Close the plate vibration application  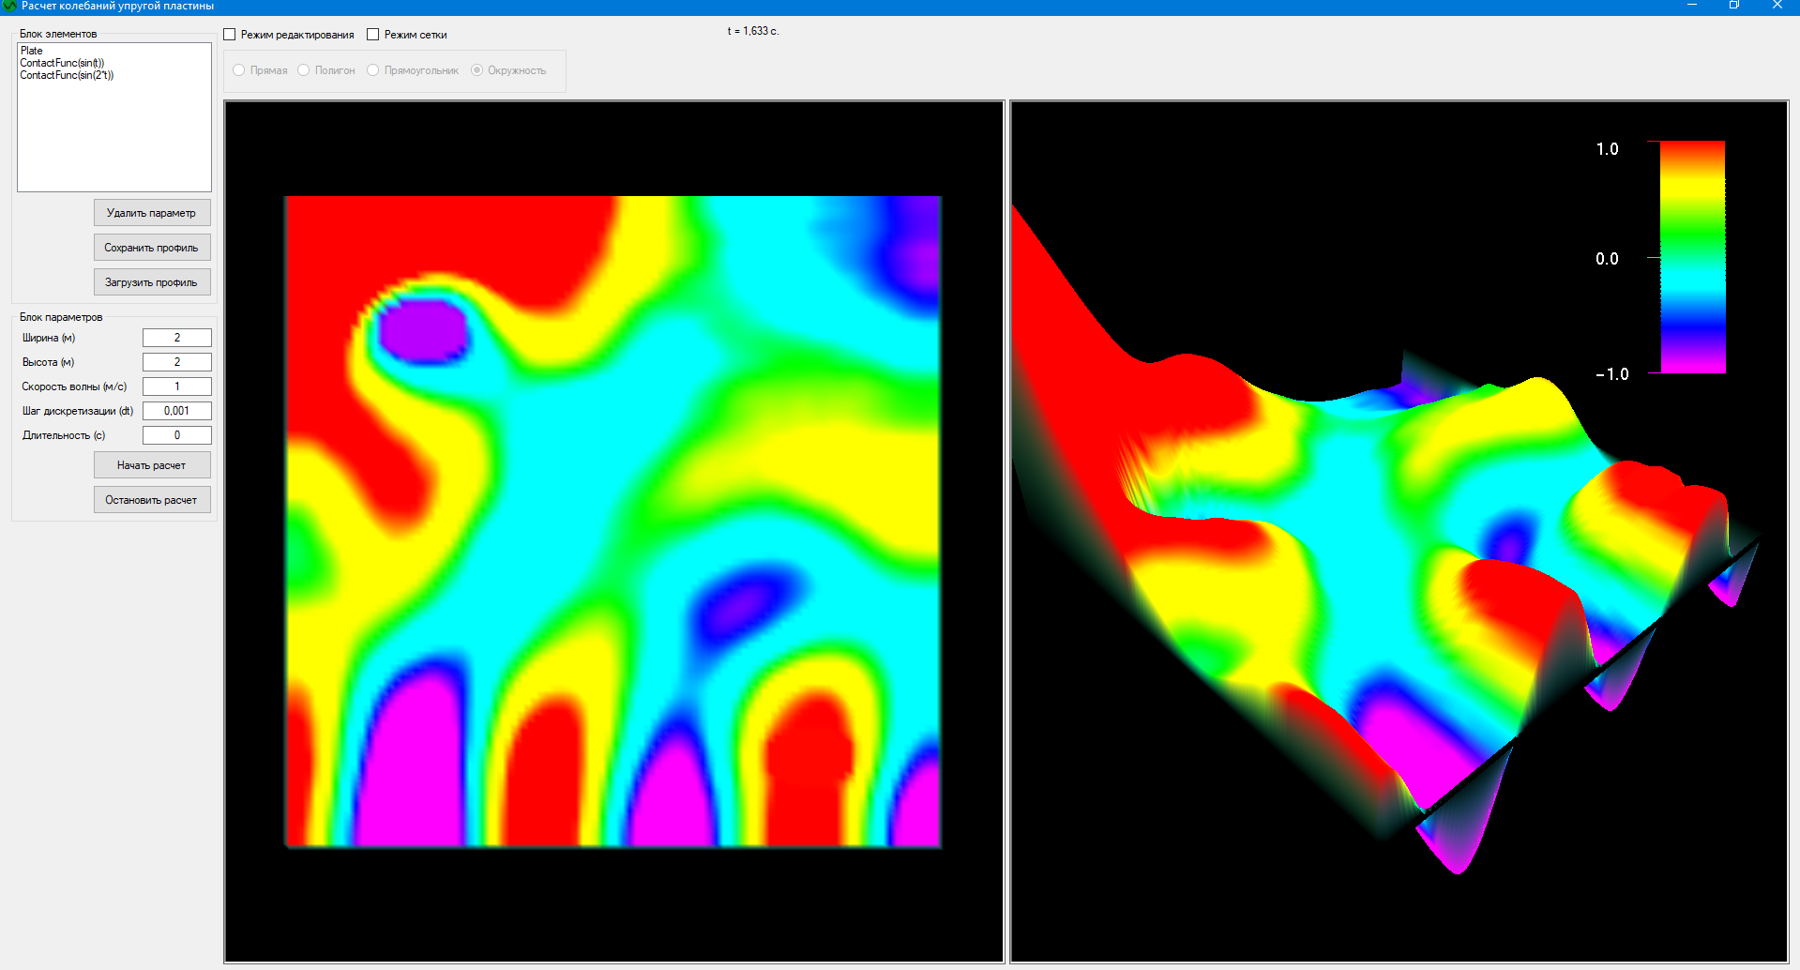(1777, 6)
